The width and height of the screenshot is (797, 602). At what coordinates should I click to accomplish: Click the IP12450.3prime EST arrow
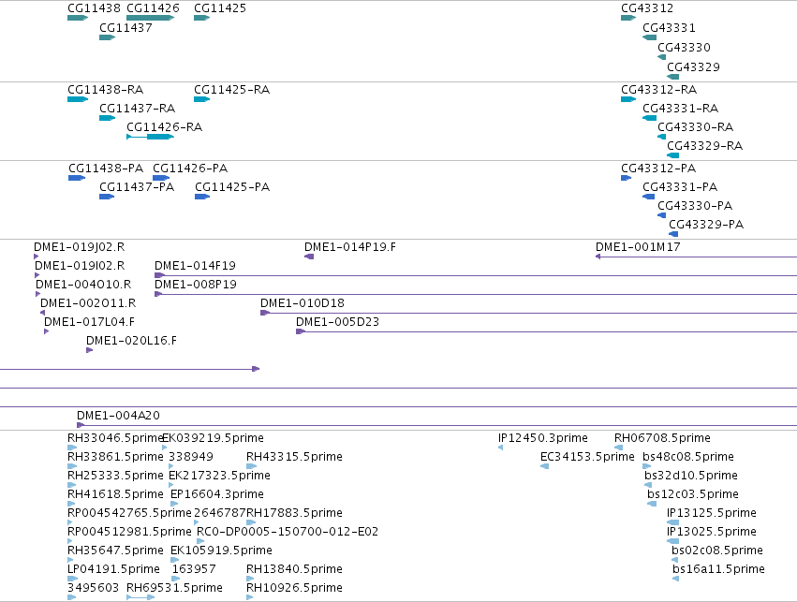click(501, 448)
